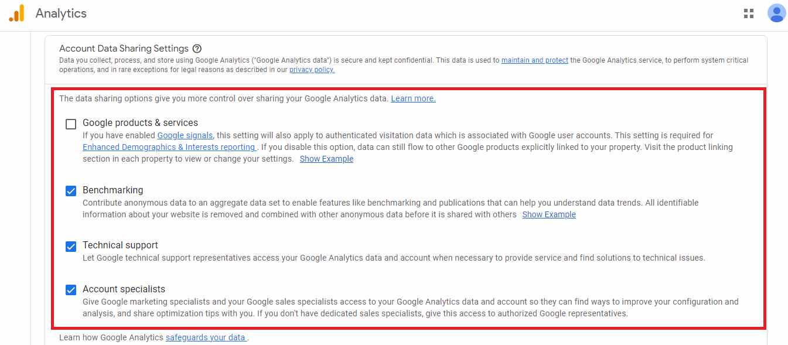Open the Google apps grid

click(x=748, y=12)
